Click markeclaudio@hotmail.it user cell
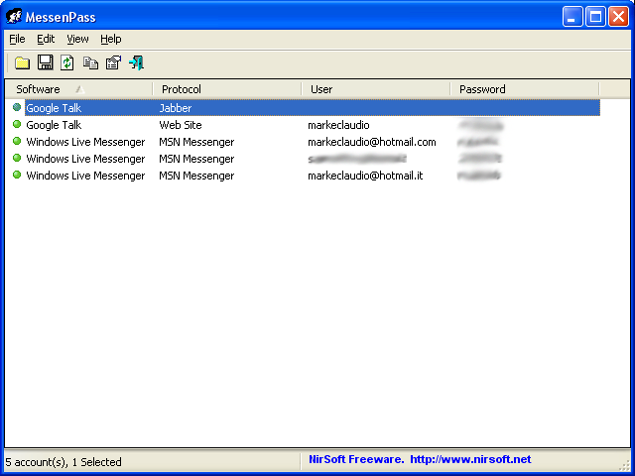 (x=365, y=176)
